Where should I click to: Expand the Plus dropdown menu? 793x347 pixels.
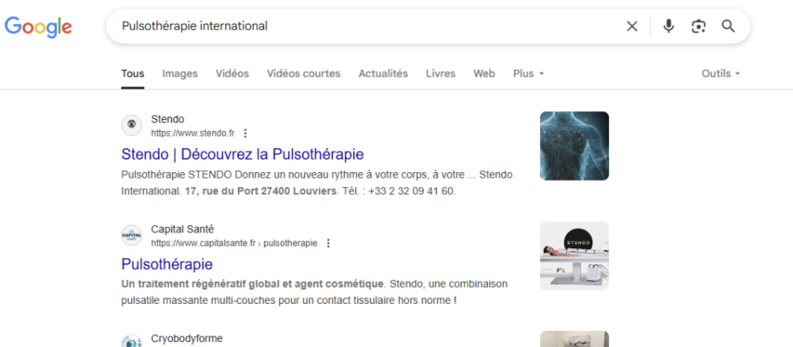pyautogui.click(x=528, y=73)
